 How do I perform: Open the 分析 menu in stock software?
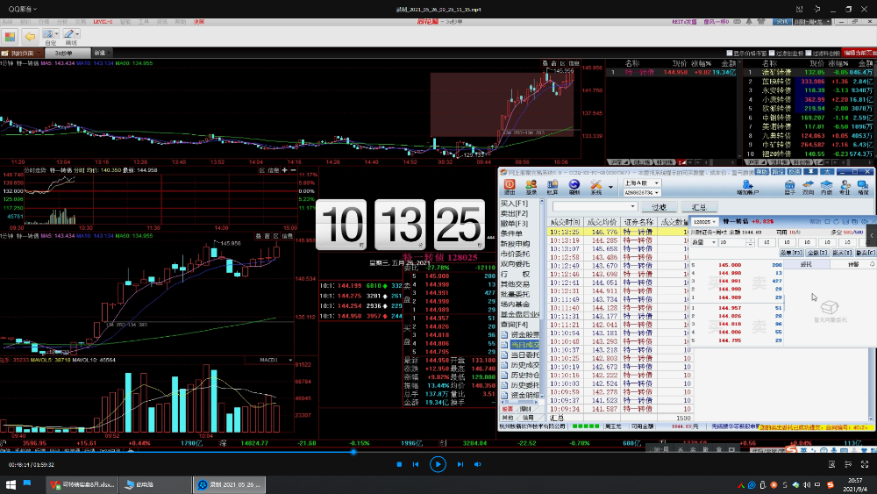(x=61, y=22)
